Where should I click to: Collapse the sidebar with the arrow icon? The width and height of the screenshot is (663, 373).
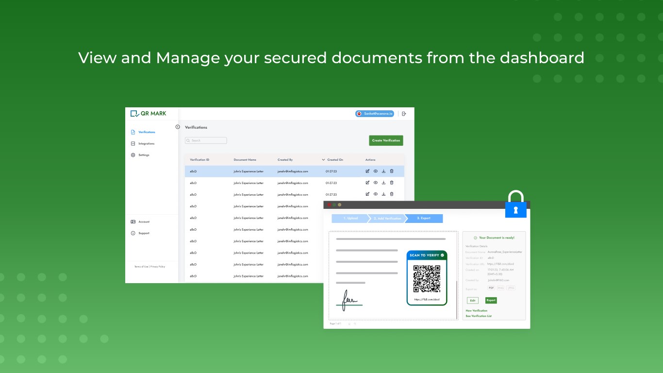click(x=178, y=127)
